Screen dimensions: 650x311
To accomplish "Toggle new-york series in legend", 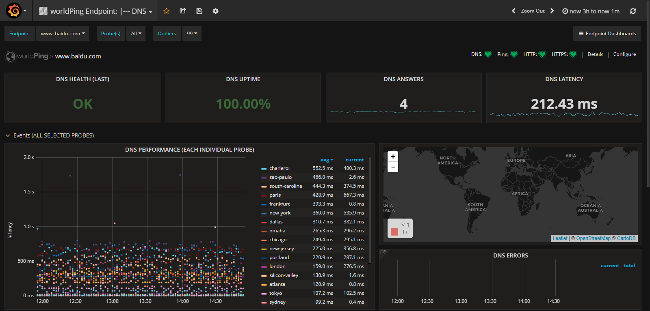I will coord(280,213).
